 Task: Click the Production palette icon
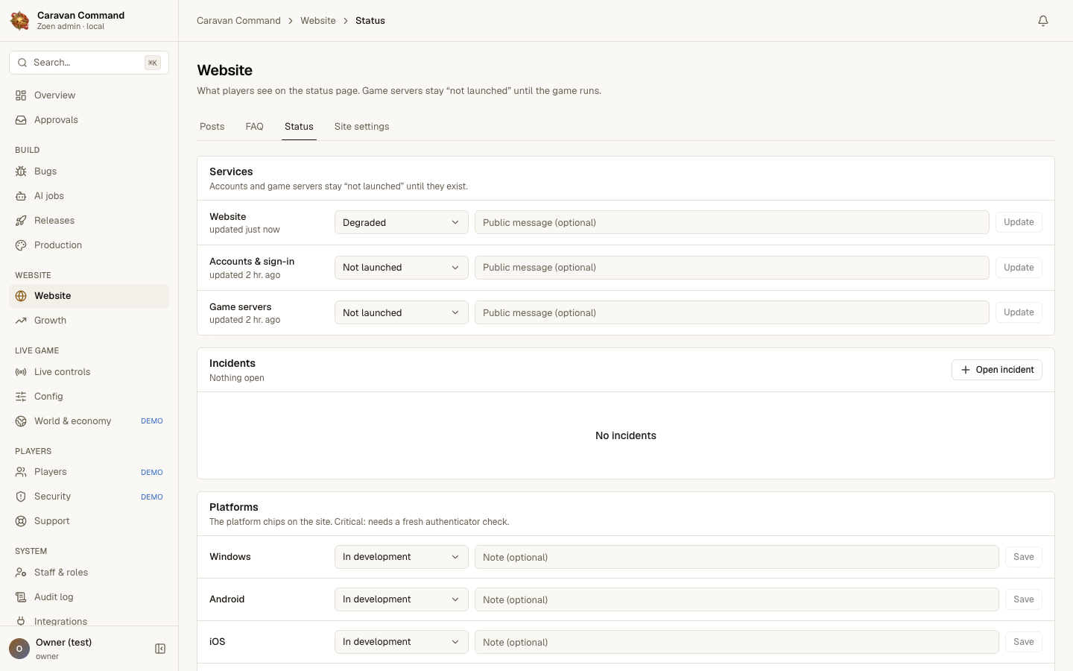click(x=21, y=245)
